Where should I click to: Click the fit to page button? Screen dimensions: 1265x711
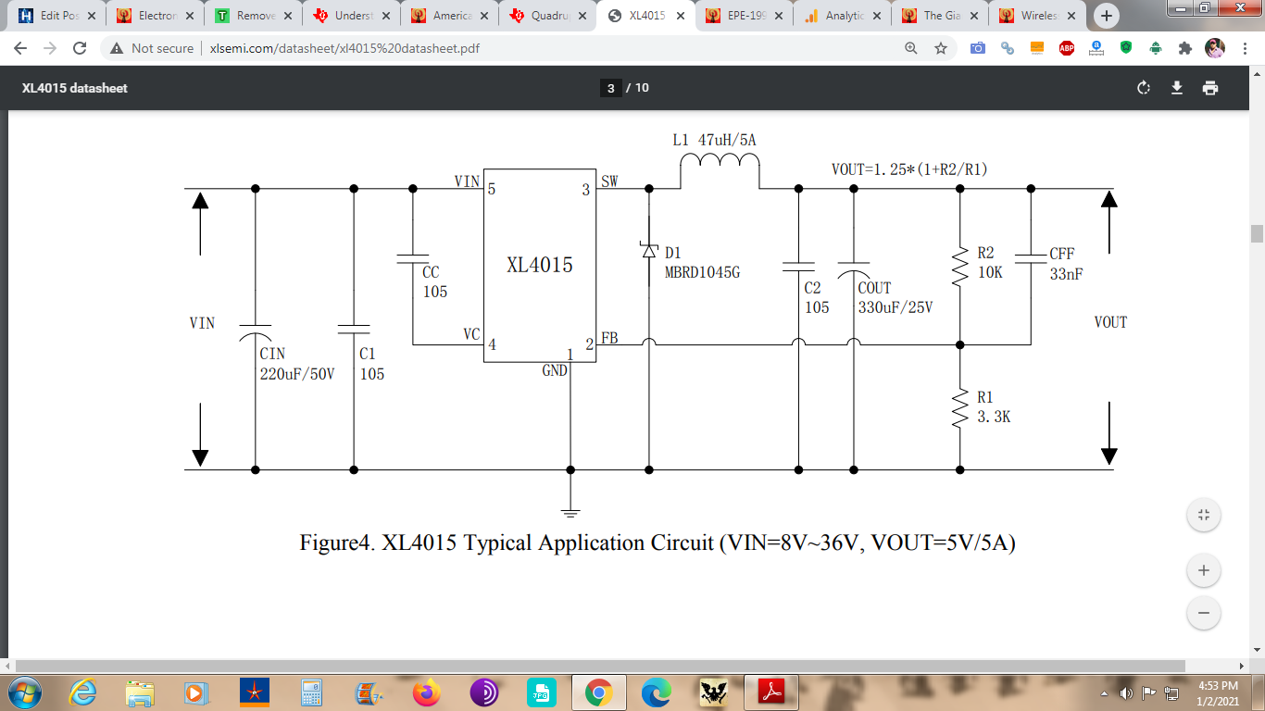click(1204, 516)
